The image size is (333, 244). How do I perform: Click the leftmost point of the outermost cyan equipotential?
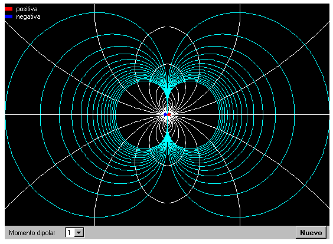click(5, 114)
